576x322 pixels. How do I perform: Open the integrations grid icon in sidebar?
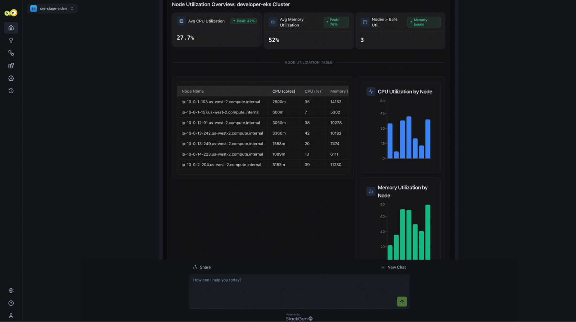click(11, 66)
